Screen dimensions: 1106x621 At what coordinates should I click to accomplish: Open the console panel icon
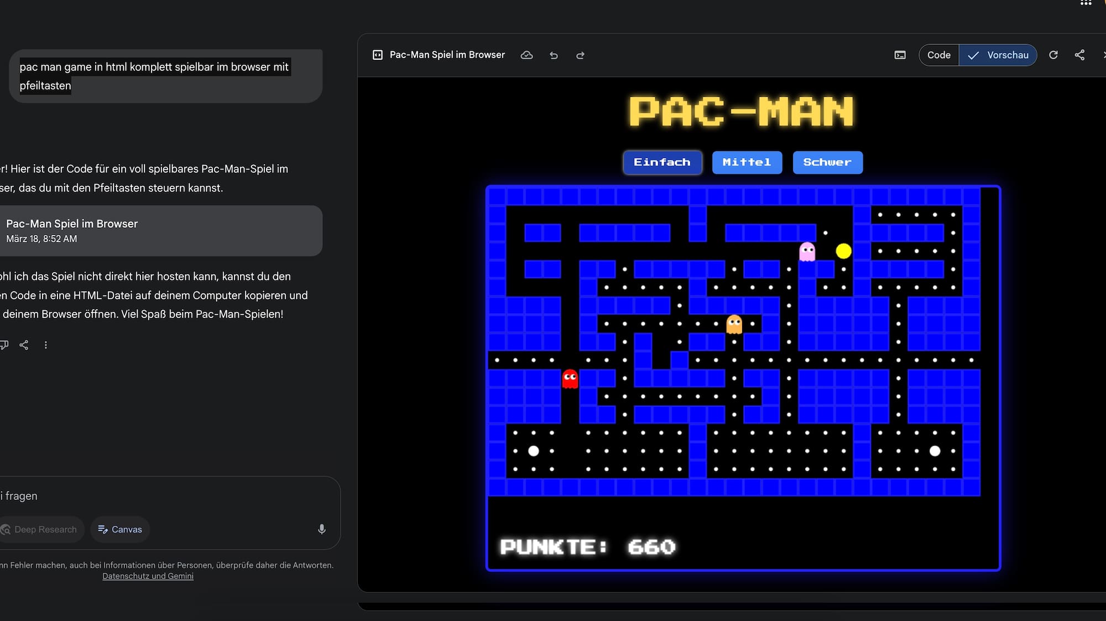(900, 55)
